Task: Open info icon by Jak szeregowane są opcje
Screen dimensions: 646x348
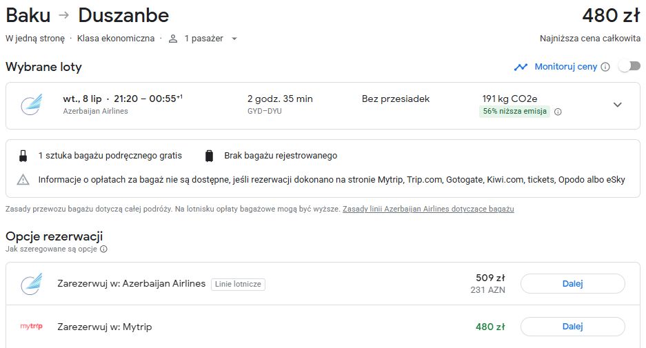Action: click(x=104, y=249)
